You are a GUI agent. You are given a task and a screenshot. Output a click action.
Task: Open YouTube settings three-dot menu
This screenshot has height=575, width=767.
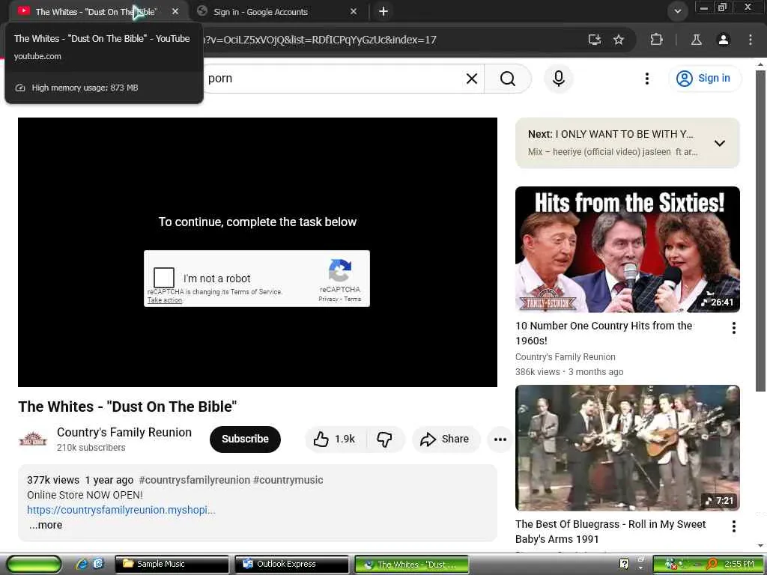click(646, 78)
